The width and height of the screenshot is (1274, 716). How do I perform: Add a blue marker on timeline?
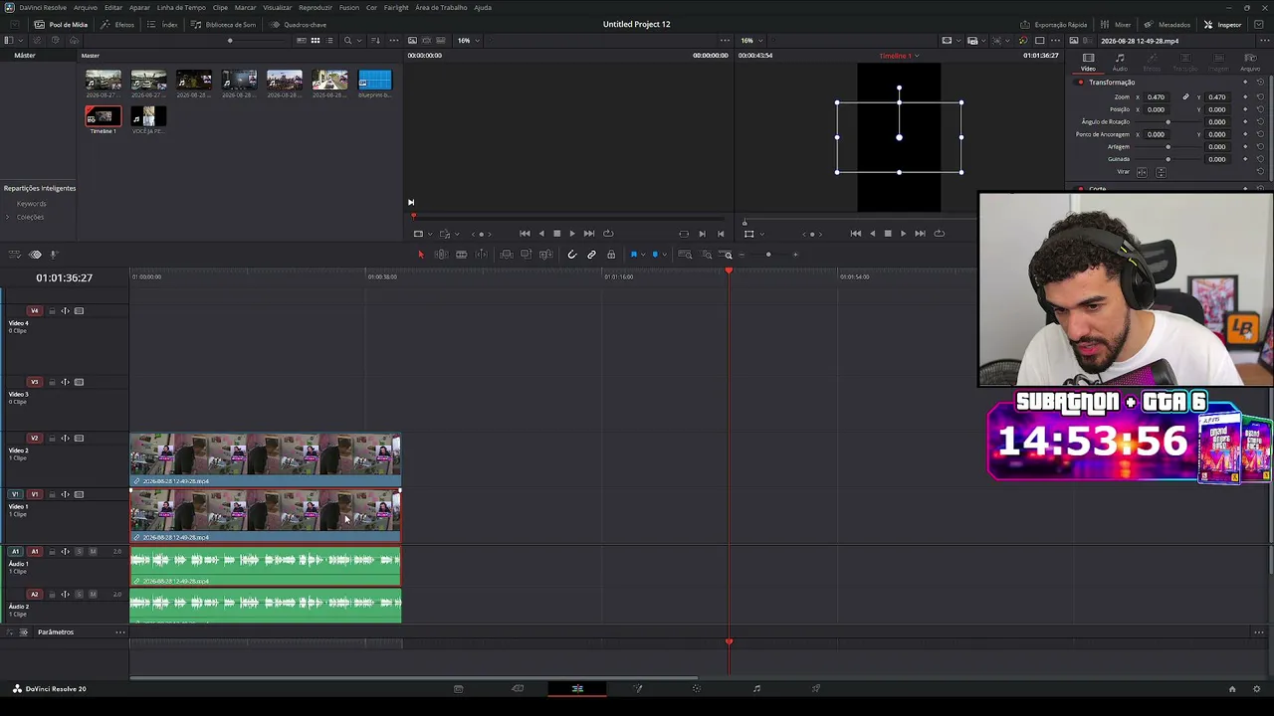(655, 255)
